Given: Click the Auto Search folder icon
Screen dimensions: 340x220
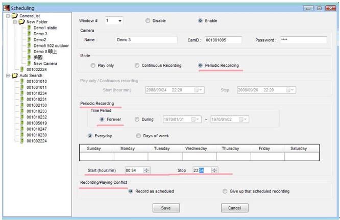Looking at the screenshot, I should (x=14, y=75).
